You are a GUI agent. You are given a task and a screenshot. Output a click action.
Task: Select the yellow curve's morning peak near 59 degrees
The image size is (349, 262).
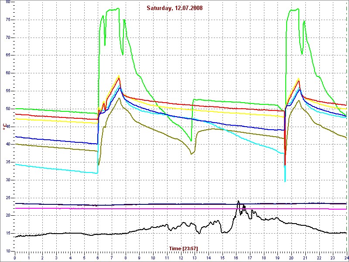point(119,76)
